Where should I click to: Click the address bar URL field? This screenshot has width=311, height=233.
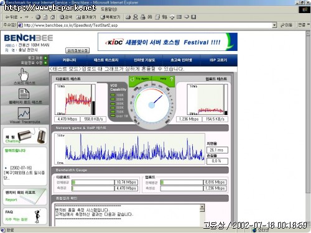coord(147,25)
